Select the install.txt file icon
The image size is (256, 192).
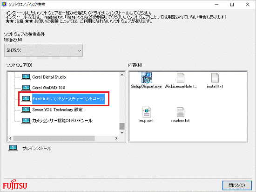tap(215, 78)
